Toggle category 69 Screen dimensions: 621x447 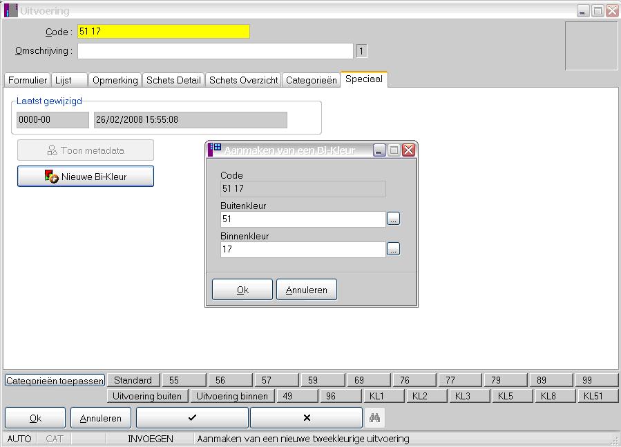click(x=369, y=380)
